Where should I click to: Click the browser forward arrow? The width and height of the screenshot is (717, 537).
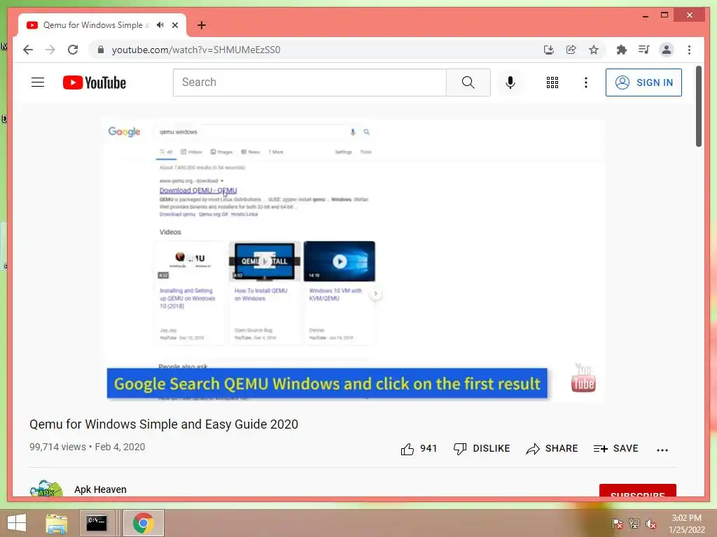click(50, 50)
